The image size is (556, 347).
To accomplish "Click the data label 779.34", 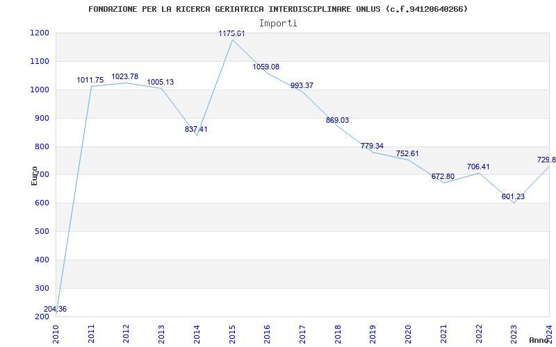I will pyautogui.click(x=372, y=146).
